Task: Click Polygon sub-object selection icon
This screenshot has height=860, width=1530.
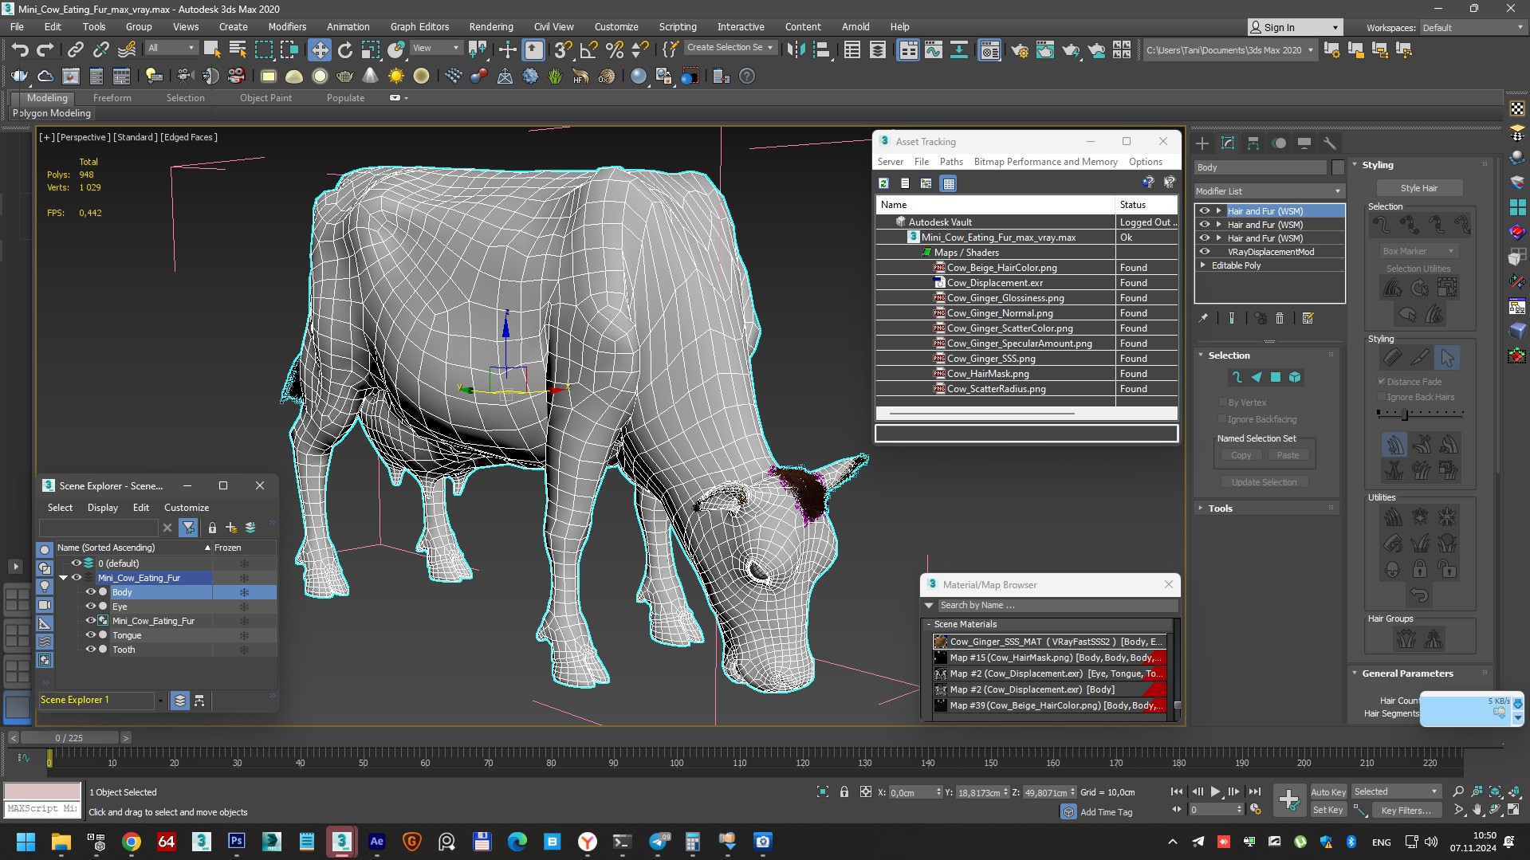Action: click(x=1275, y=377)
